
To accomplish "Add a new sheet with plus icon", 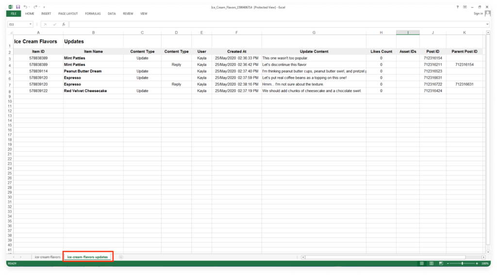I will click(121, 257).
